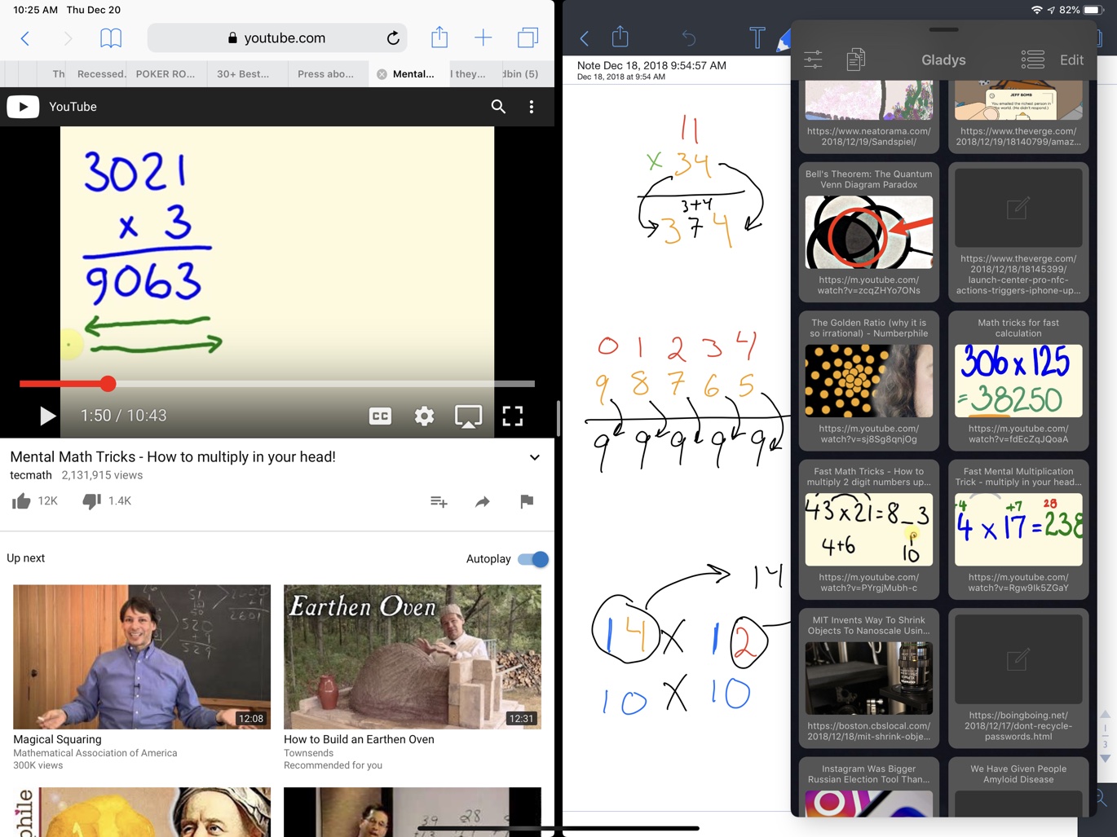Expand the video description chevron
The image size is (1117, 837).
pyautogui.click(x=535, y=457)
